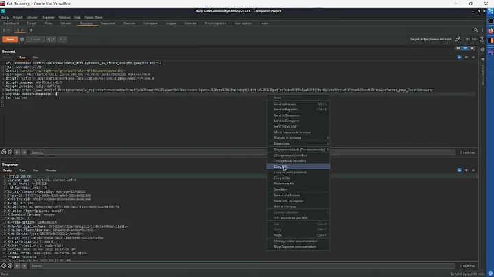Open the next-request history dropdown arrow
The image size is (494, 277).
64,39
